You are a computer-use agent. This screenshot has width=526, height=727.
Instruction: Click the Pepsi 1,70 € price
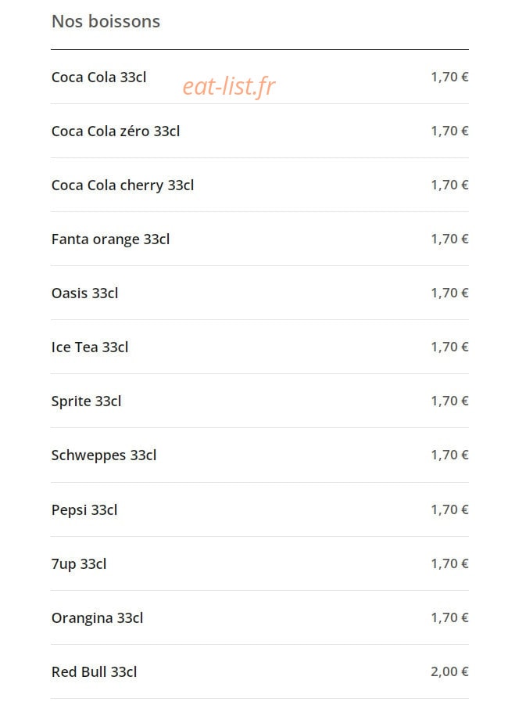[x=449, y=510]
